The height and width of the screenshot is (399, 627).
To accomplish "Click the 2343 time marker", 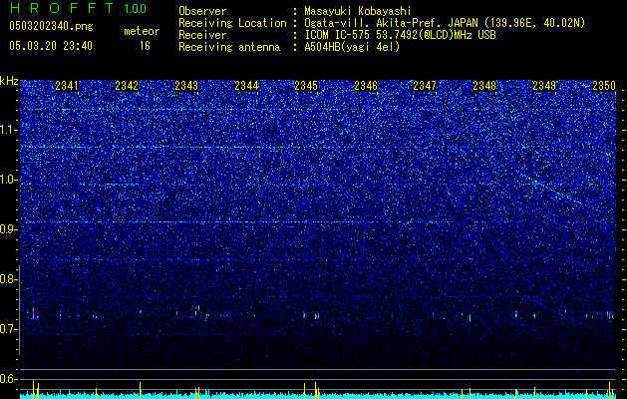I will click(186, 85).
